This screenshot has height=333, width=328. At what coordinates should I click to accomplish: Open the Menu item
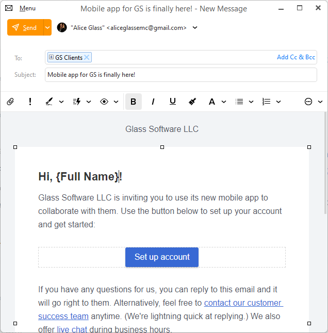[x=27, y=8]
